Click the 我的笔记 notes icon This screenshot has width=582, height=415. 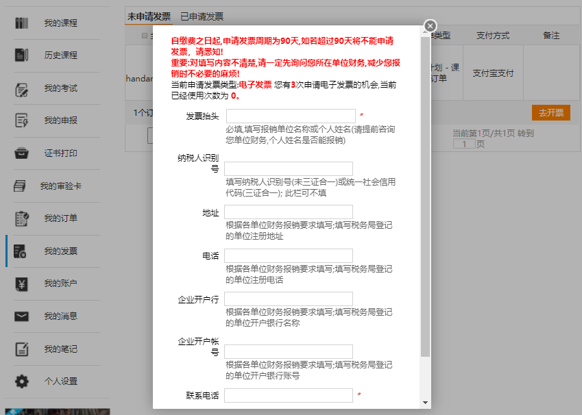22,349
